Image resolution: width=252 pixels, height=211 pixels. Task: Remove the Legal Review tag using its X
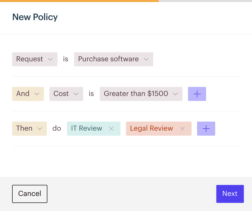coord(182,129)
